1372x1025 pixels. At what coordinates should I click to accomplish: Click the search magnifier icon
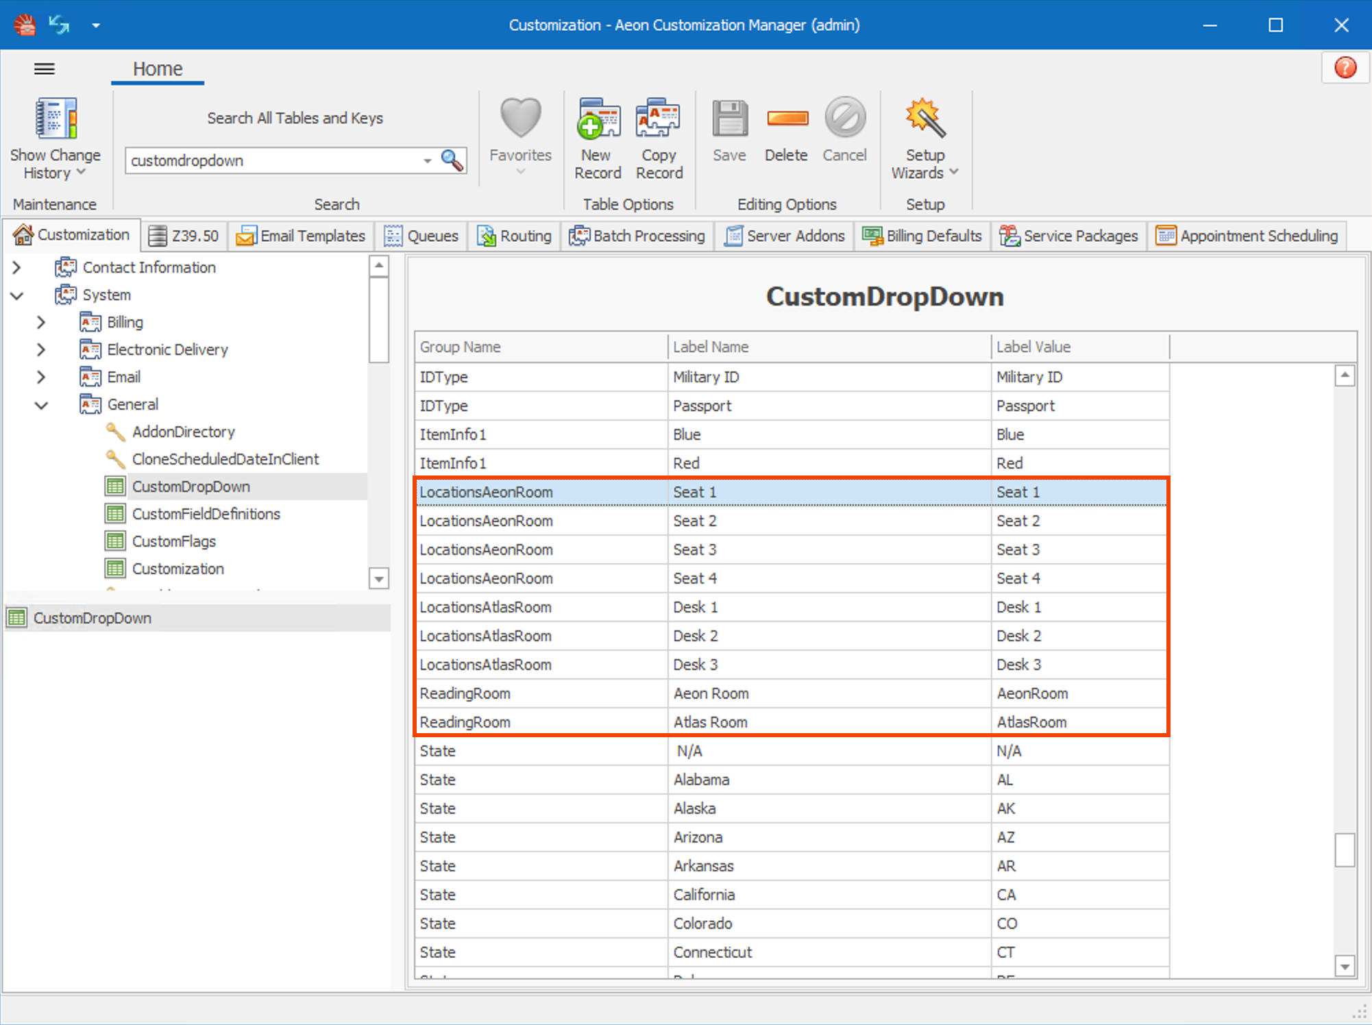tap(452, 160)
